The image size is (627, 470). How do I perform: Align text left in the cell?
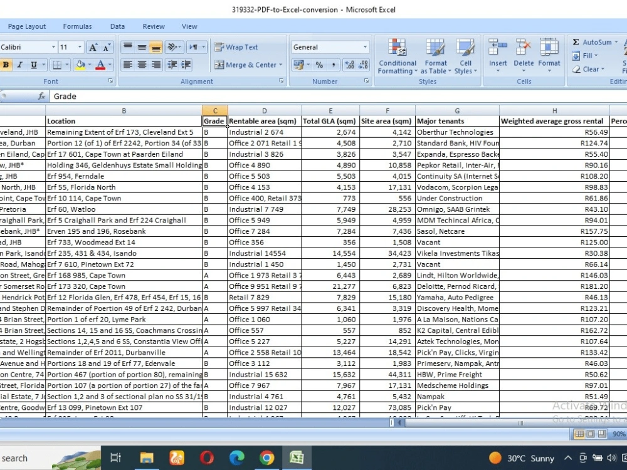(x=128, y=65)
